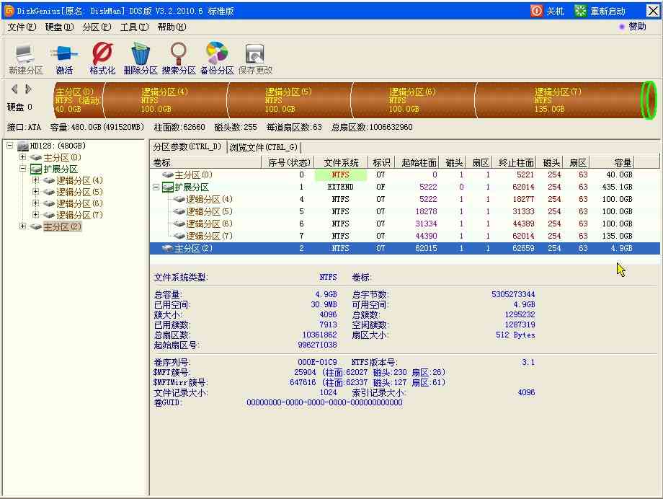Sort by 文件系统 column header
663x499 pixels.
[x=341, y=162]
